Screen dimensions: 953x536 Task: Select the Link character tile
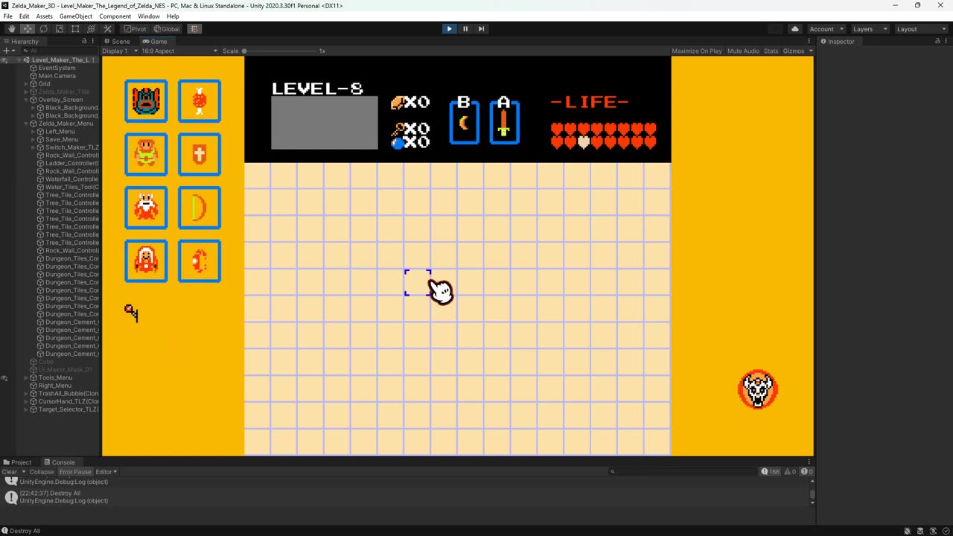click(146, 154)
